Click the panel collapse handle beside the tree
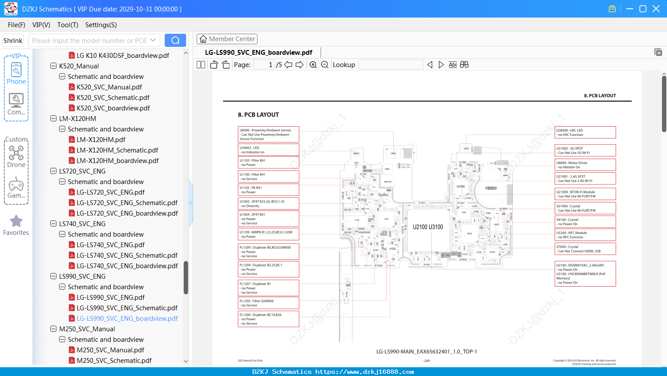The height and width of the screenshot is (376, 667). click(191, 202)
